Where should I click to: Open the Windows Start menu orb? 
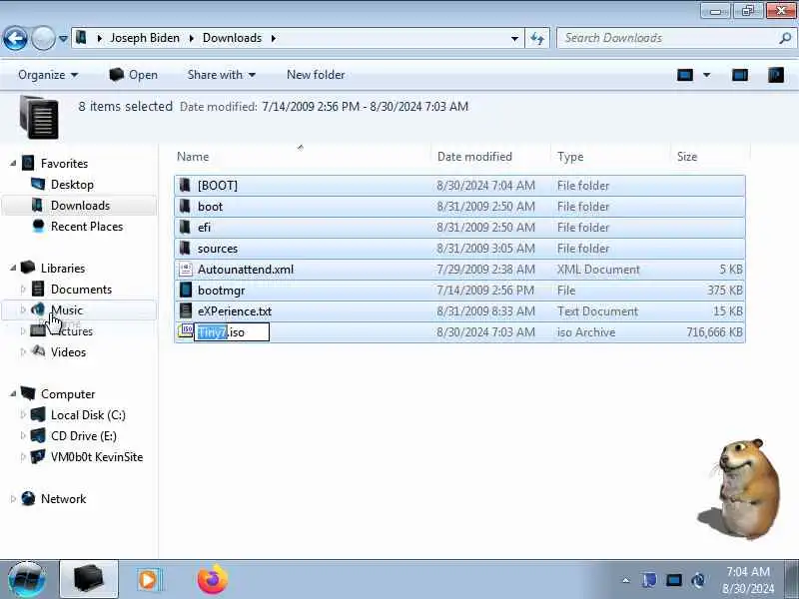(27, 579)
